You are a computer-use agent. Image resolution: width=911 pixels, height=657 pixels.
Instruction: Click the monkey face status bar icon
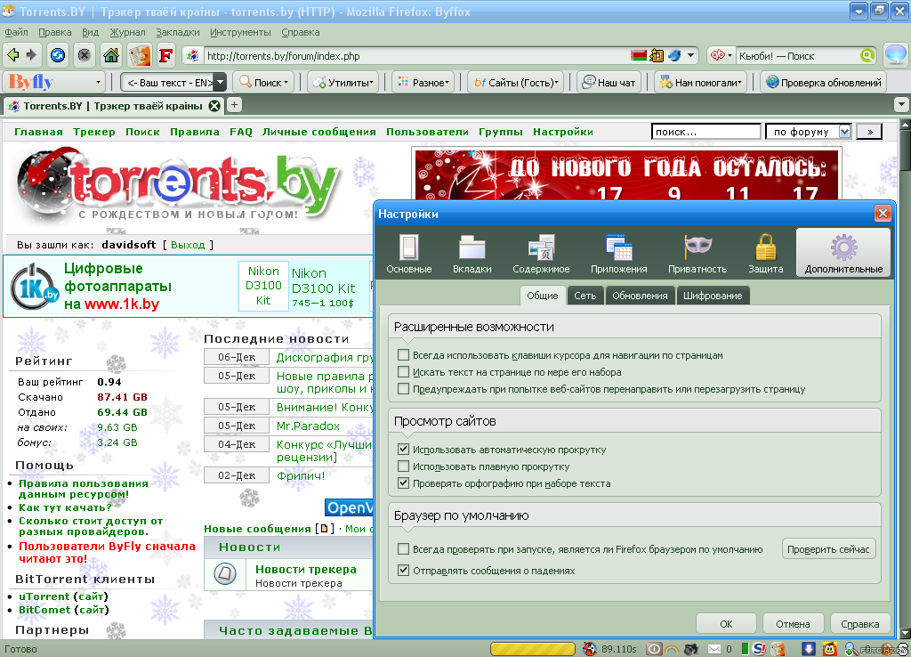coord(830,649)
